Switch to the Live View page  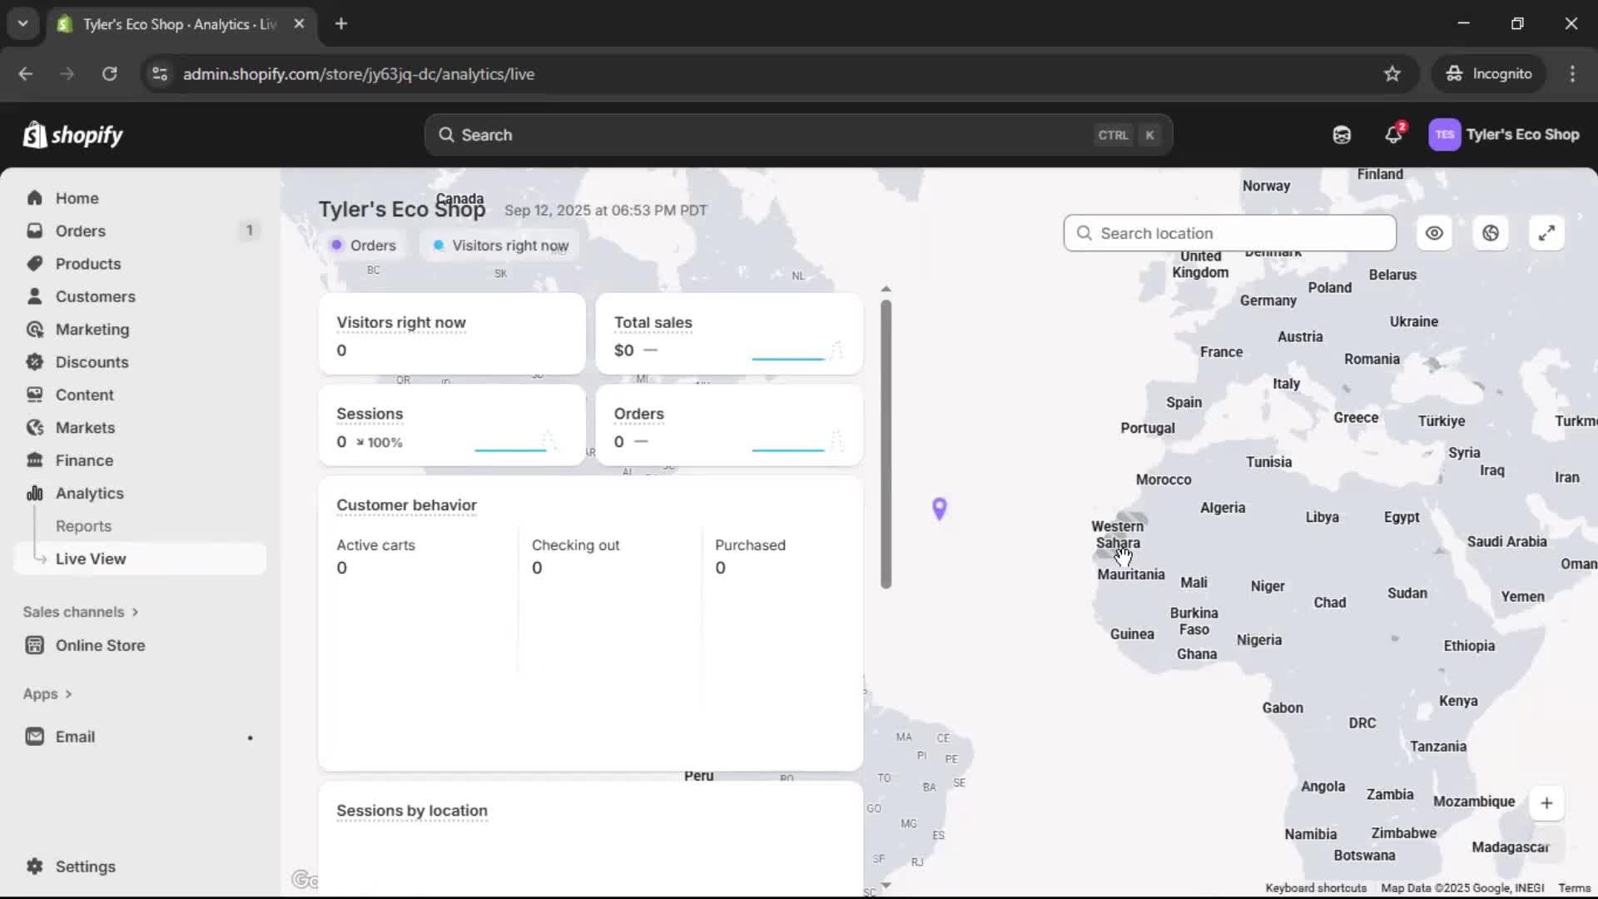(92, 559)
